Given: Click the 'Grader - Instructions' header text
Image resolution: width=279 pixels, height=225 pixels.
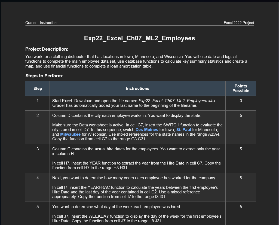Looking at the screenshot, I should (42, 23).
